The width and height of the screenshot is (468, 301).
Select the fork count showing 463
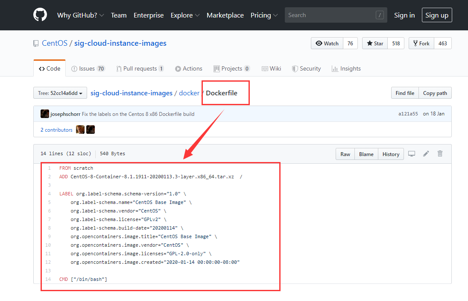click(x=443, y=43)
